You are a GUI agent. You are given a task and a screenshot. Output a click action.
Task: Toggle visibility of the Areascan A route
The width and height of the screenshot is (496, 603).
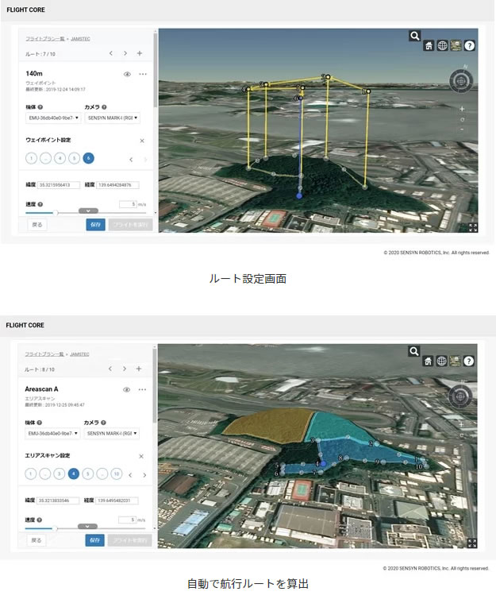click(x=126, y=389)
